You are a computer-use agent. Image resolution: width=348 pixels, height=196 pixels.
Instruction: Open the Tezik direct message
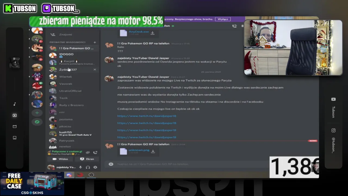[x=73, y=98]
